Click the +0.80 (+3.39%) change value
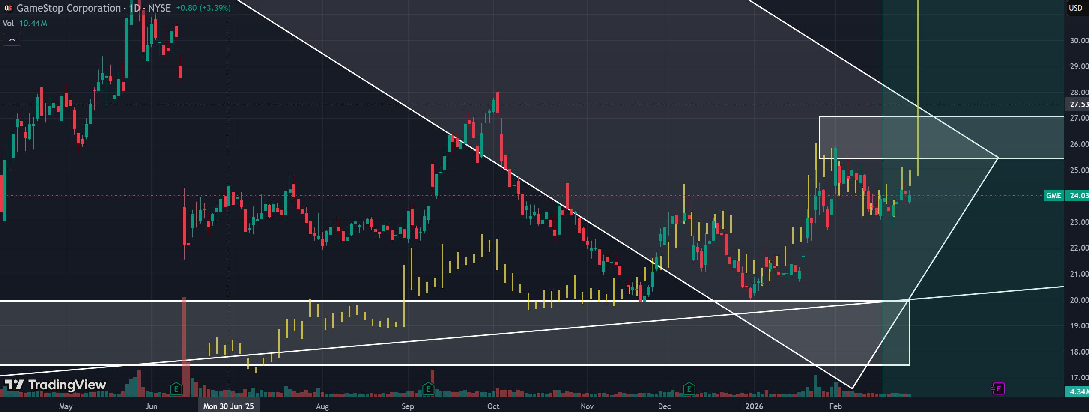Image resolution: width=1089 pixels, height=412 pixels. [203, 8]
